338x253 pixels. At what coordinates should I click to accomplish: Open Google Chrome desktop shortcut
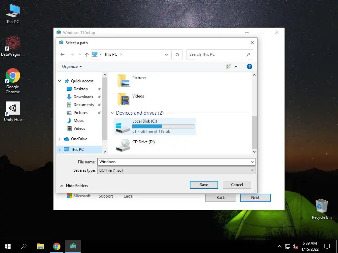coord(13,81)
